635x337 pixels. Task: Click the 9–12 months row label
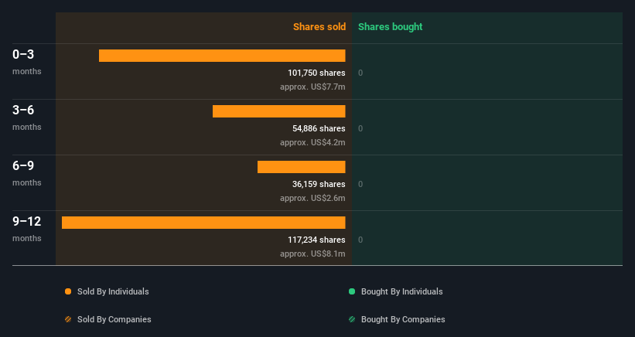point(27,229)
